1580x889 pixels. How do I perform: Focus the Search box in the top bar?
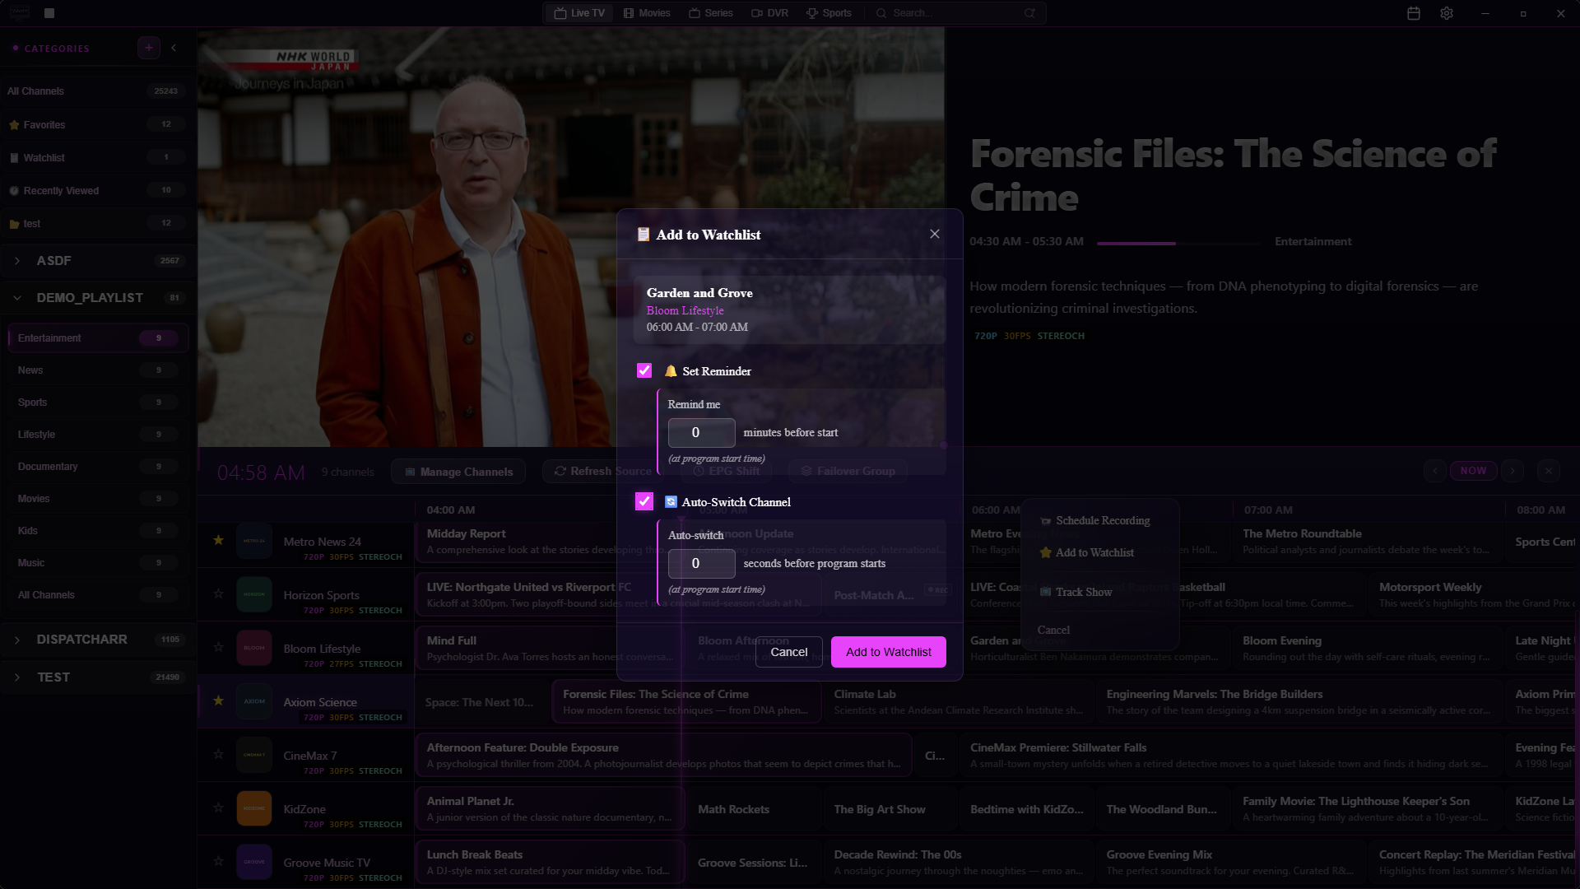pyautogui.click(x=955, y=13)
